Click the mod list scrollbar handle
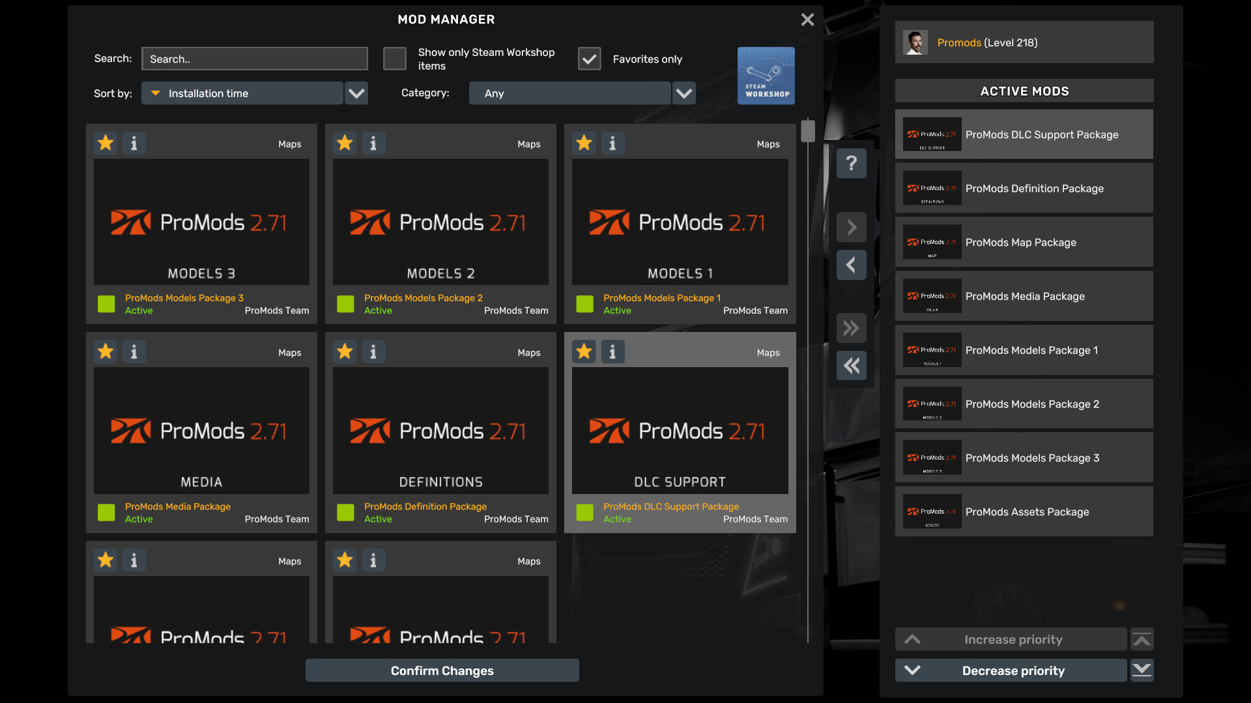This screenshot has height=703, width=1251. 808,131
